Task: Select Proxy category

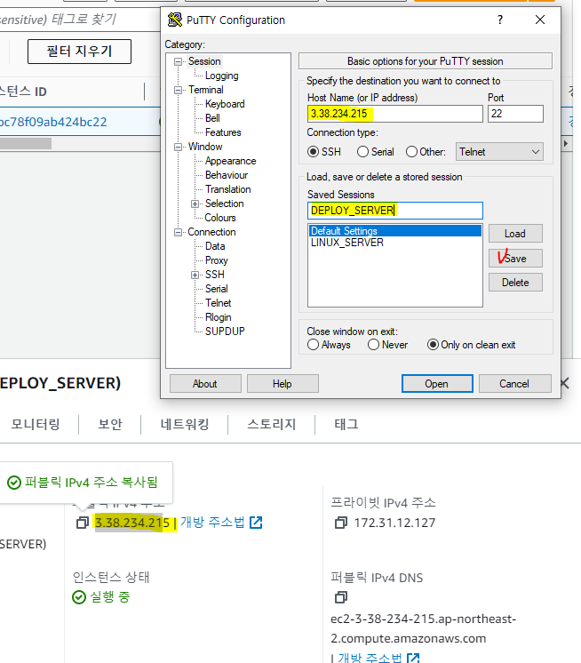Action: (217, 260)
